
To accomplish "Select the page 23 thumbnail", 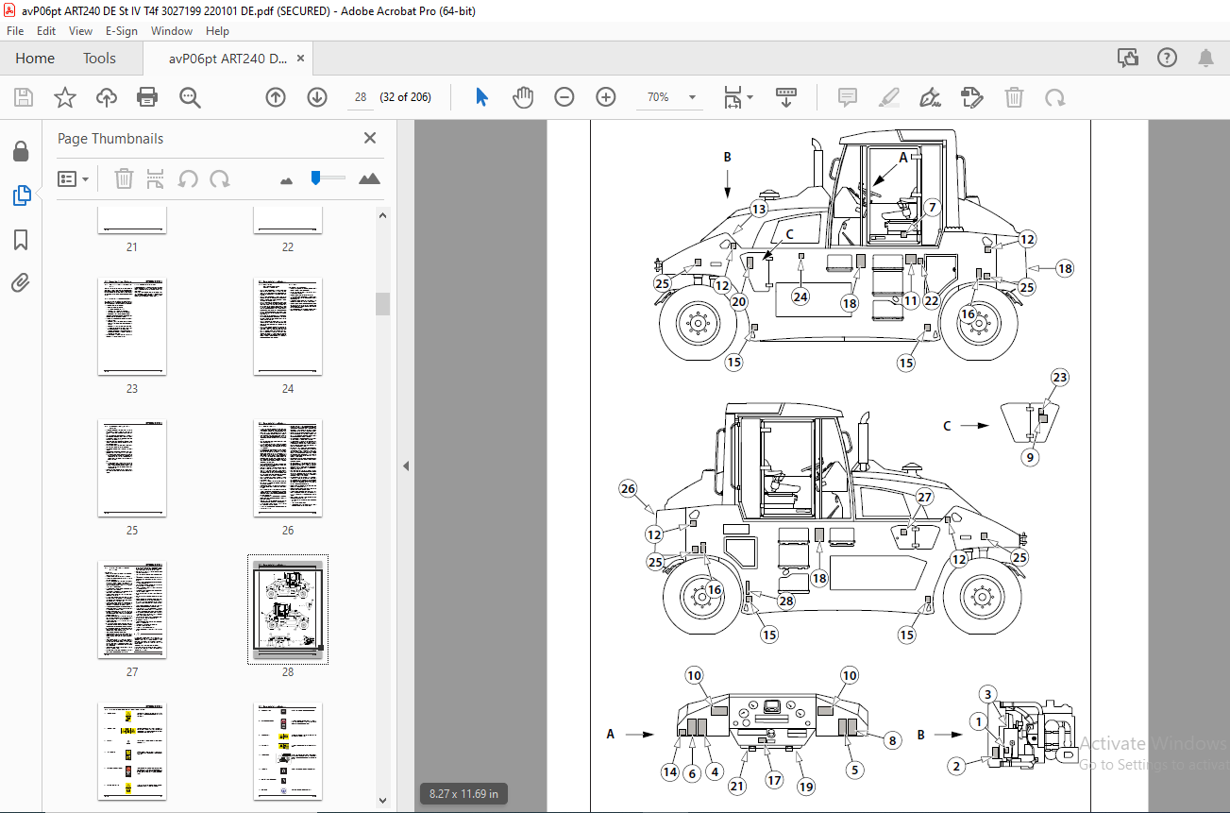I will (x=132, y=326).
